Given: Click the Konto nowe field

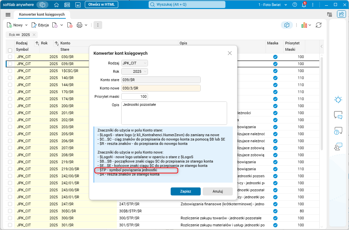Looking at the screenshot, I should pos(161,88).
